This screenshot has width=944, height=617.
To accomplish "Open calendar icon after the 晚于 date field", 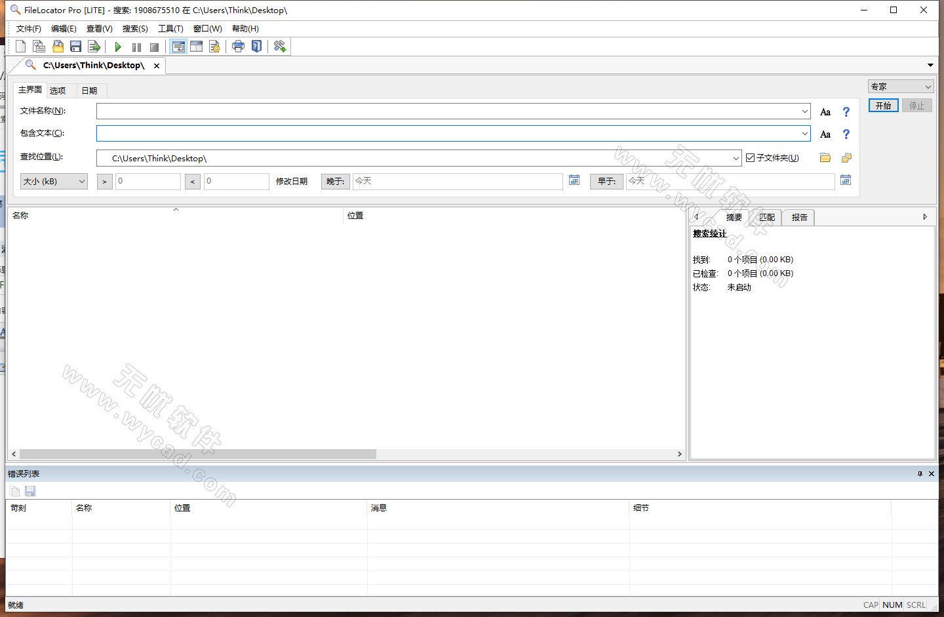I will click(574, 180).
